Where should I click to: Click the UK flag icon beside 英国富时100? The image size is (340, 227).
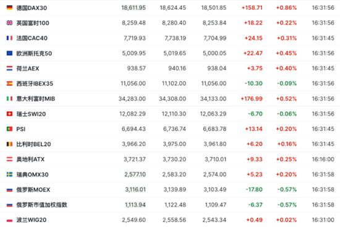(9, 23)
